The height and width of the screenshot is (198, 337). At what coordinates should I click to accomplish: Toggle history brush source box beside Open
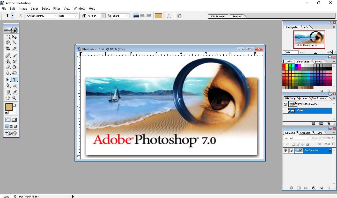coord(286,111)
